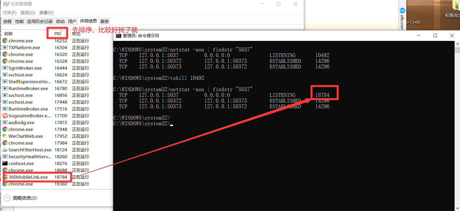Select the conhost.exe process name
Viewport: 460px width, 211px height.
click(21, 163)
